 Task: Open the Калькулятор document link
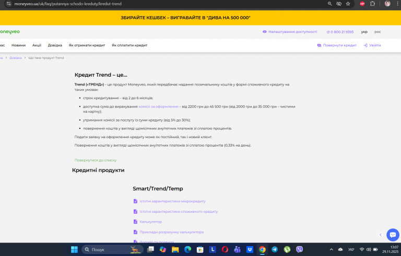pyautogui.click(x=150, y=222)
